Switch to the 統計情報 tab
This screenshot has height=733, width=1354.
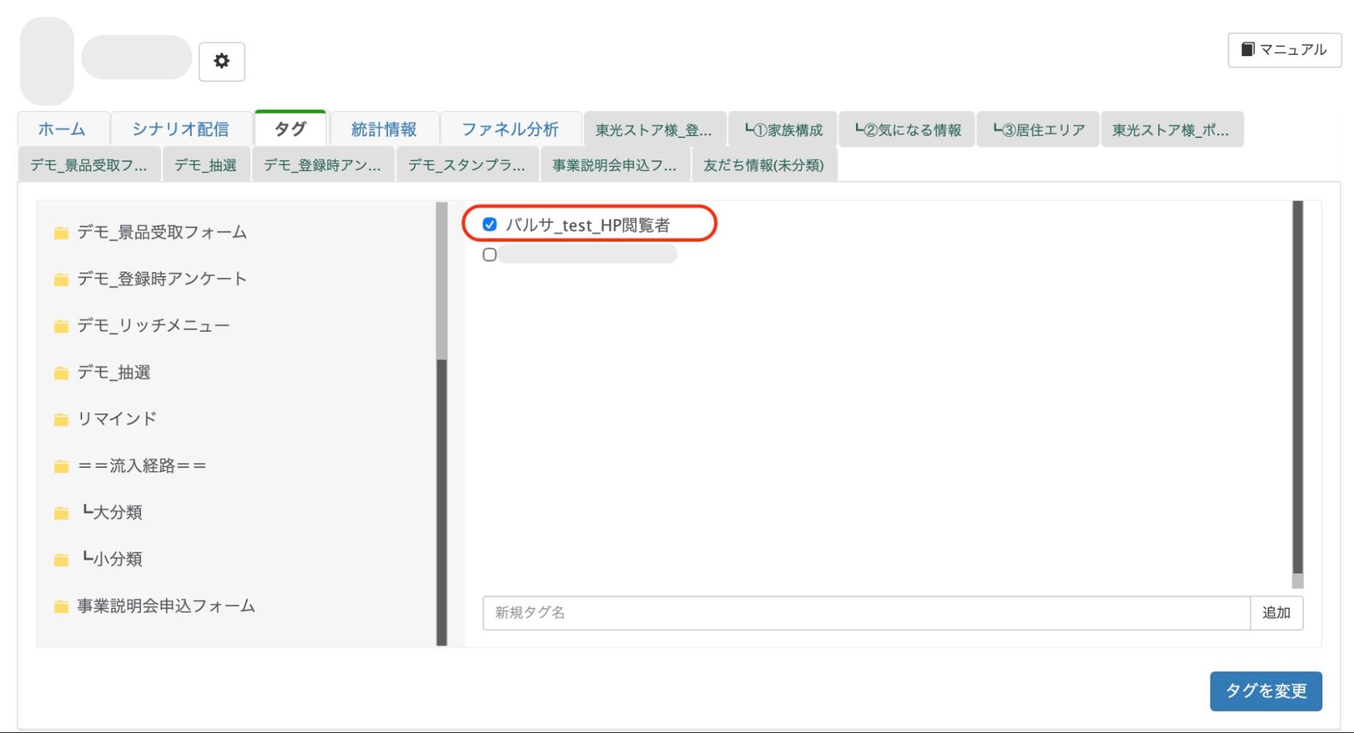coord(383,129)
